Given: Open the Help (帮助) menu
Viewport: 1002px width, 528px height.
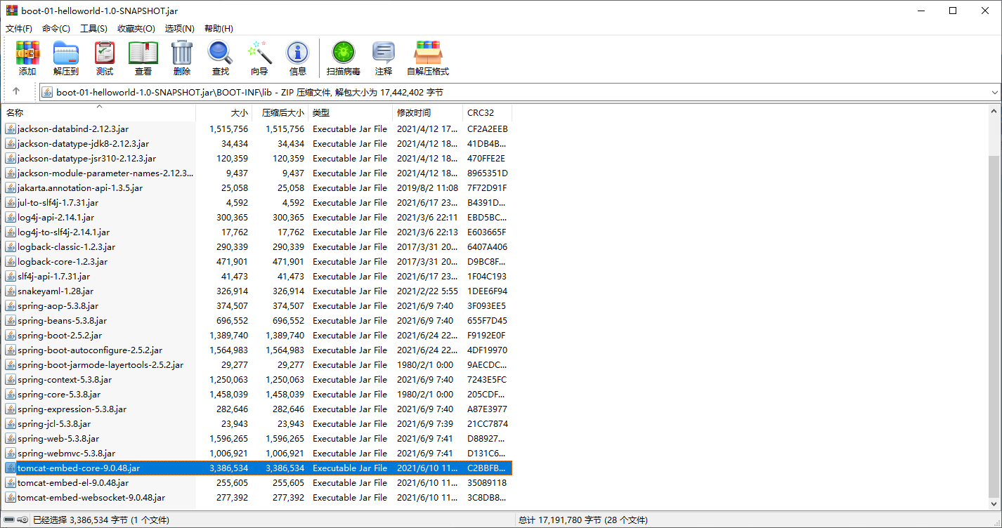Looking at the screenshot, I should (x=219, y=28).
